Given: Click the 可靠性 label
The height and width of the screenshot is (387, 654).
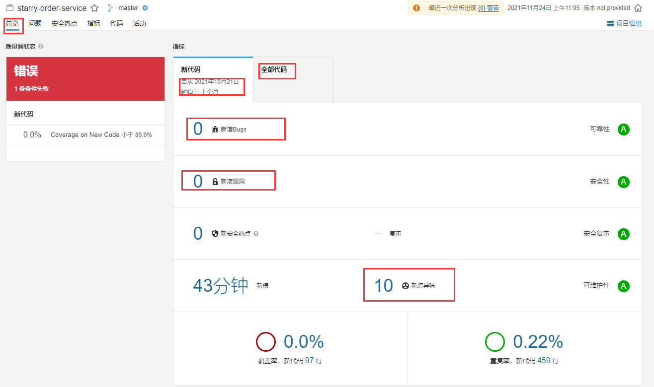Looking at the screenshot, I should point(600,129).
